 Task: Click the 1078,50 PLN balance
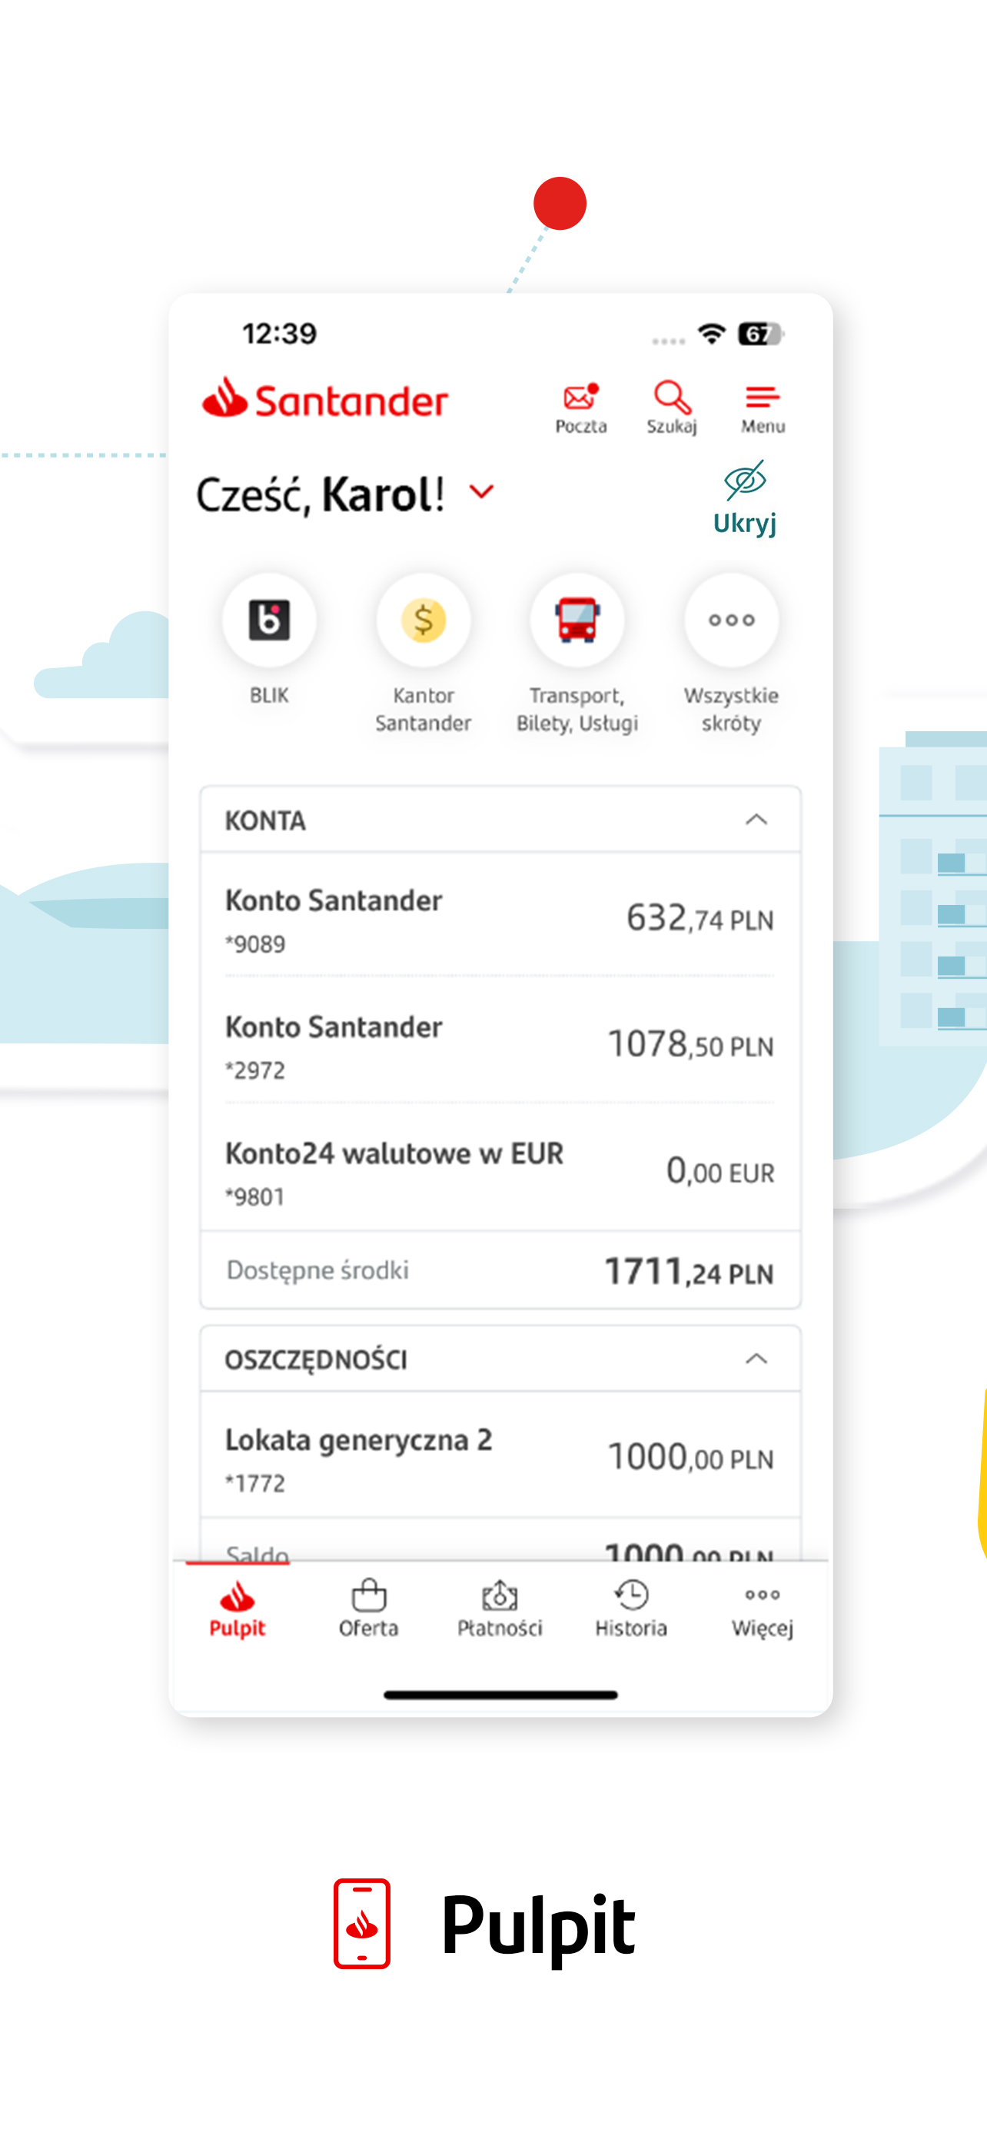[x=690, y=1044]
